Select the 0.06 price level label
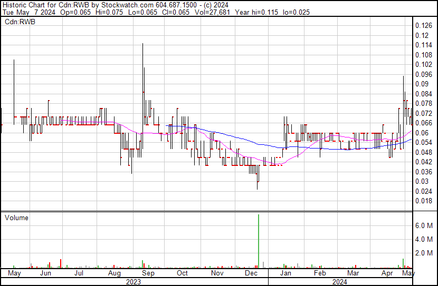 click(x=421, y=133)
